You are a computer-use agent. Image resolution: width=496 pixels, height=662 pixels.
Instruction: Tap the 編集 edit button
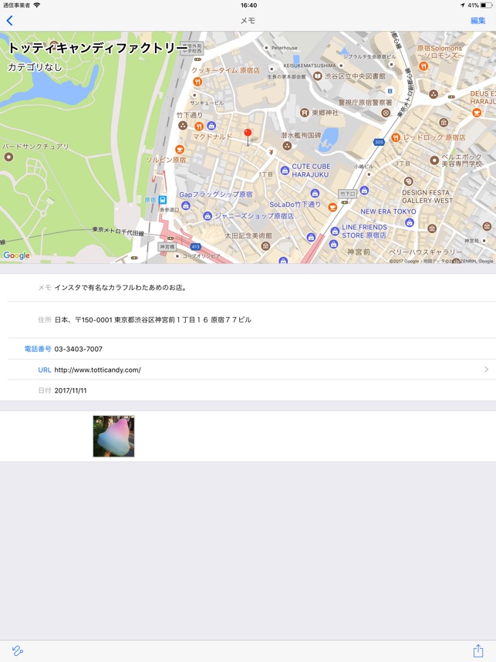477,20
